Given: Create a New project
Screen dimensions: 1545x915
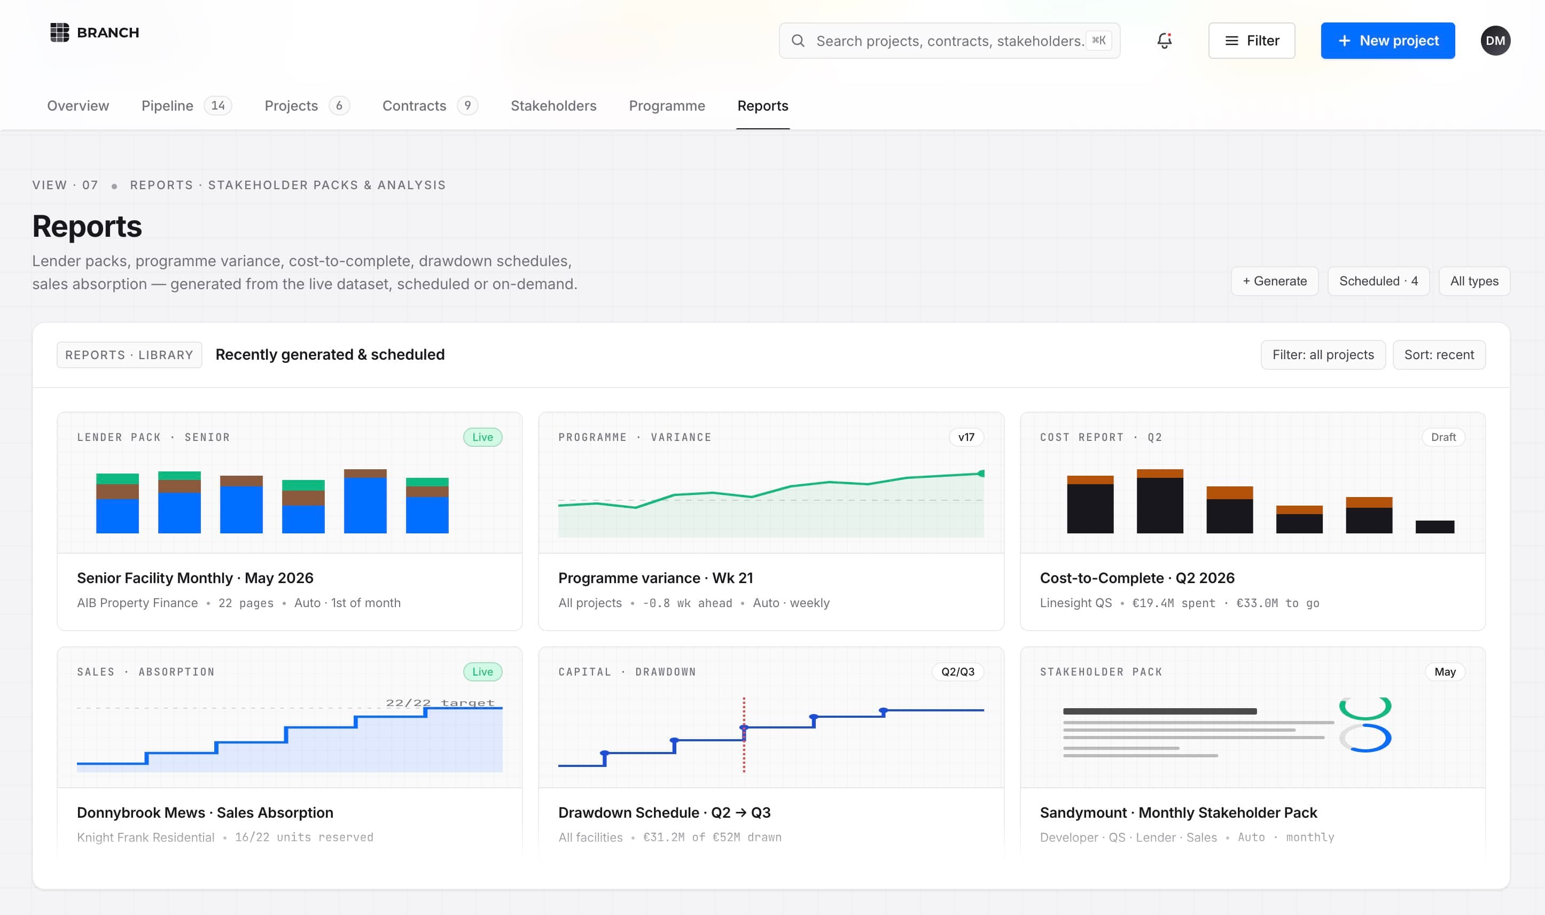Looking at the screenshot, I should [x=1387, y=41].
